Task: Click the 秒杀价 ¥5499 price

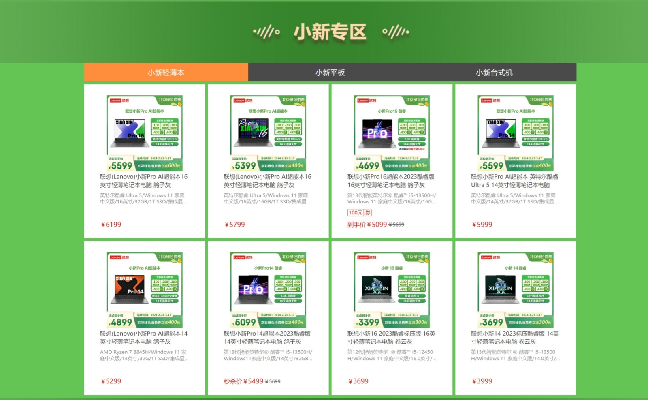Action: pos(243,381)
